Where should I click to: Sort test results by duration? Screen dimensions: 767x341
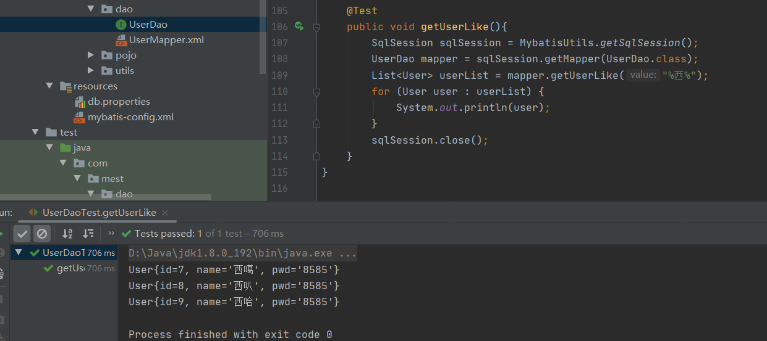point(88,233)
